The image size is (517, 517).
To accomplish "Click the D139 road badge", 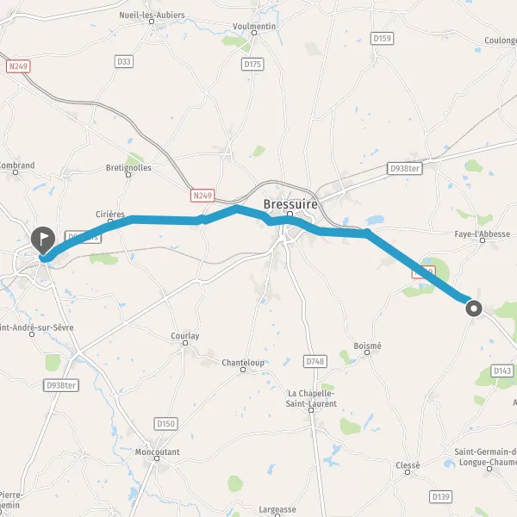I will [x=441, y=496].
